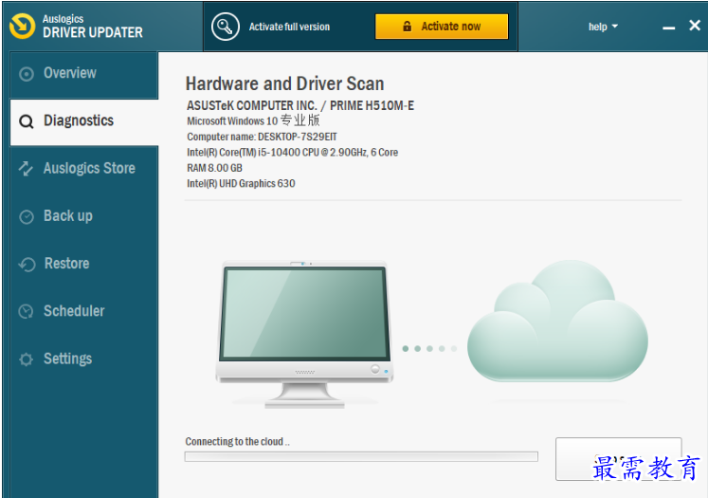Open the Back up tab
This screenshot has height=498, width=708.
[84, 216]
